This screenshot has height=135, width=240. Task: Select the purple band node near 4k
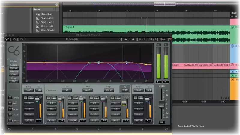pyautogui.click(x=131, y=63)
